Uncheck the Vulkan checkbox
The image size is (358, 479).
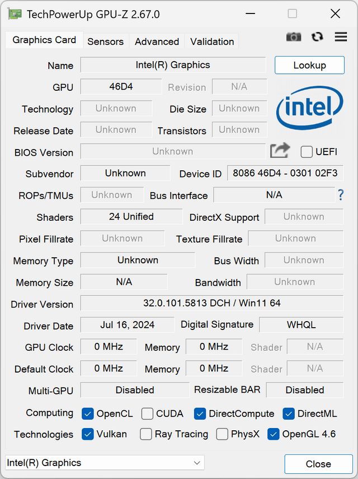(87, 434)
